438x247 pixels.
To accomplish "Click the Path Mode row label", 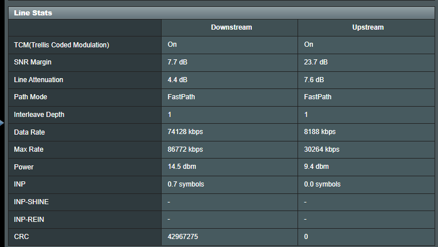I will point(30,97).
